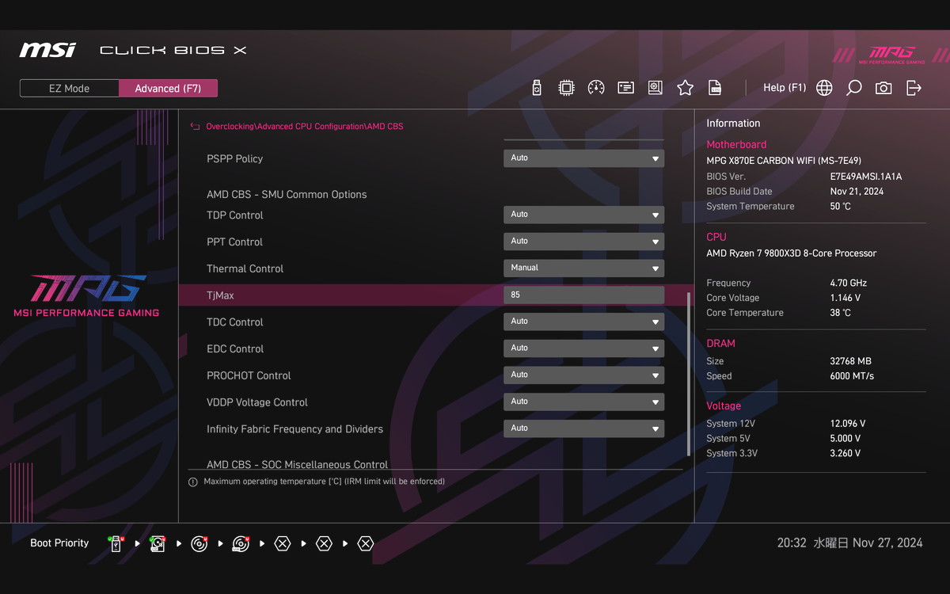Image resolution: width=950 pixels, height=594 pixels.
Task: Open the PSPP Policy dropdown
Action: 583,158
